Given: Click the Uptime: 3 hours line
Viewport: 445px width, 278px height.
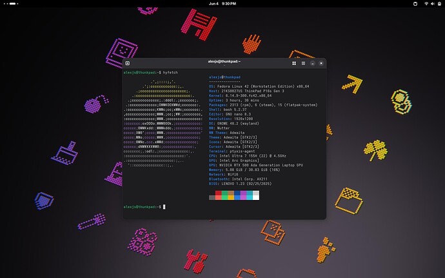Looking at the screenshot, I should pos(234,100).
